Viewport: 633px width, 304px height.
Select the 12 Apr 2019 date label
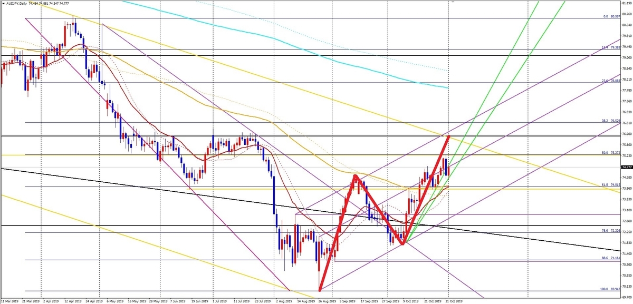point(73,301)
